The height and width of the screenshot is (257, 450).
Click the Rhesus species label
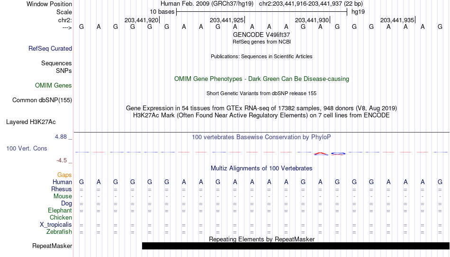62,189
